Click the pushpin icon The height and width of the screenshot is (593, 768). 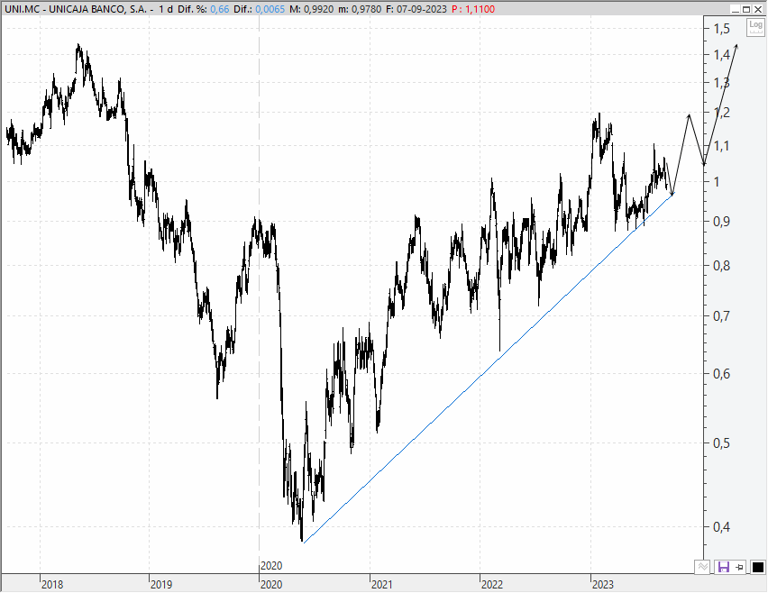(x=739, y=567)
